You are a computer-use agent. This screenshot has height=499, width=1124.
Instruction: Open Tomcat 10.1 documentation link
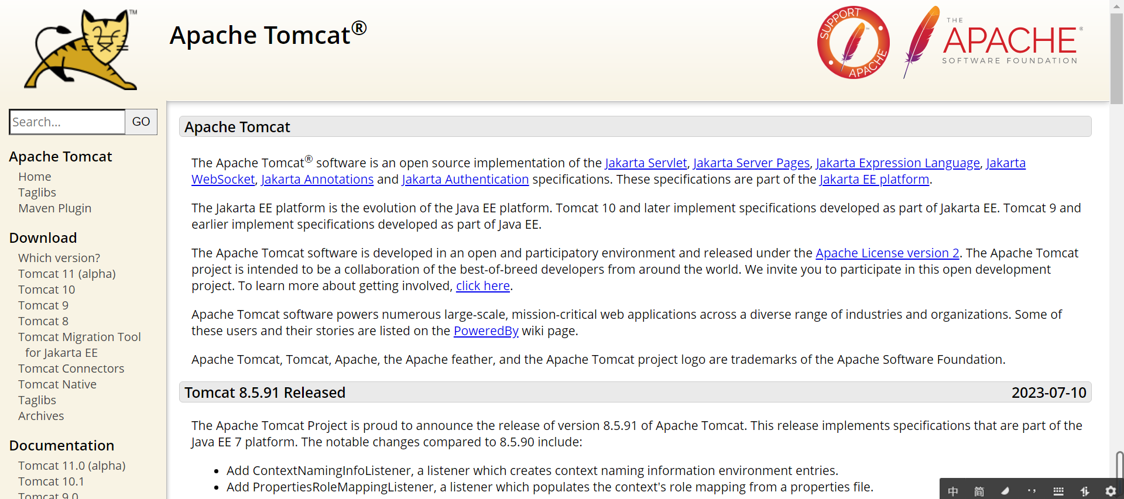[51, 481]
